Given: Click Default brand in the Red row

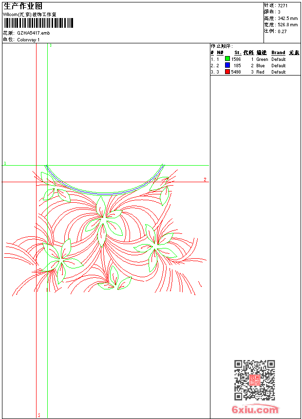Looking at the screenshot, I should [x=279, y=72].
